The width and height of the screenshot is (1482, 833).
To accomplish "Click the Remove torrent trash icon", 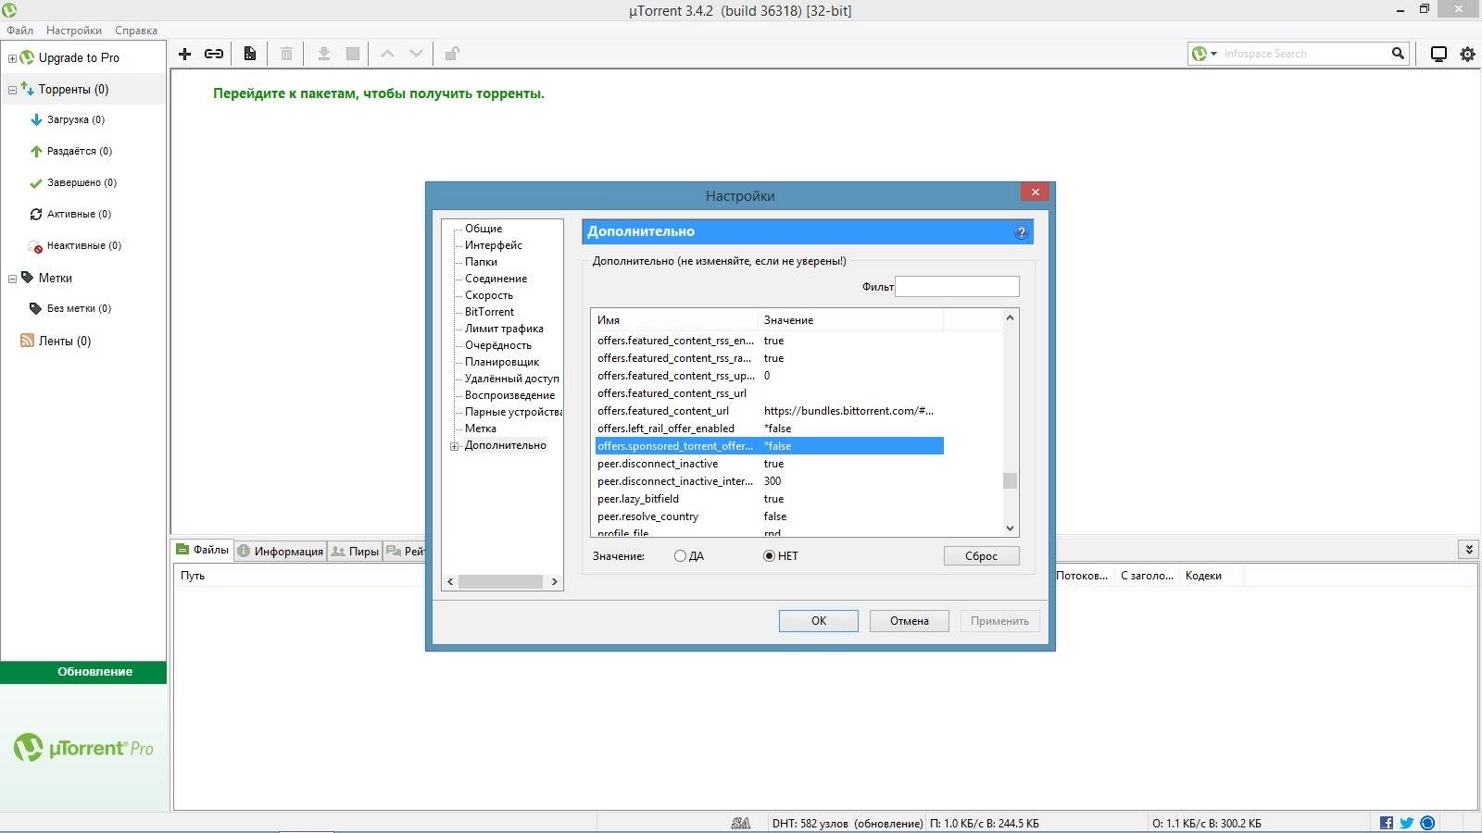I will coord(287,54).
